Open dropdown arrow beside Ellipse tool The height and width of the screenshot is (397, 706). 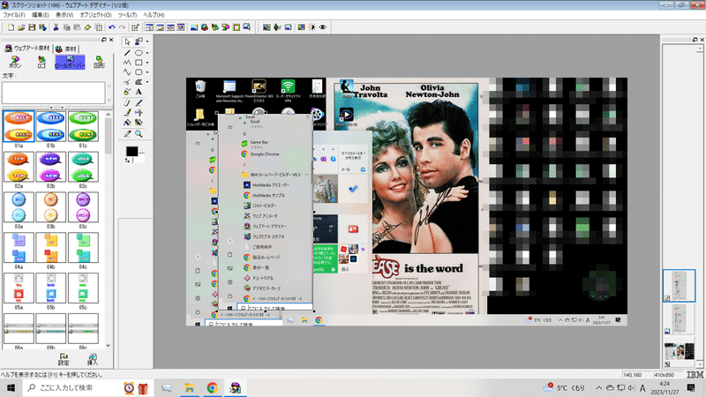(147, 53)
